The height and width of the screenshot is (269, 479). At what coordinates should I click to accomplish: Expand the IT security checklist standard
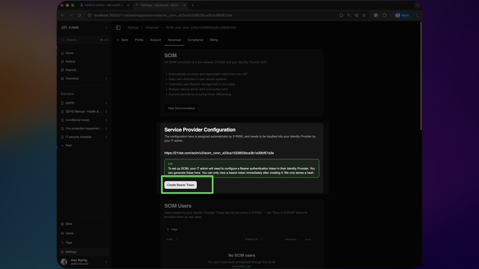78,137
